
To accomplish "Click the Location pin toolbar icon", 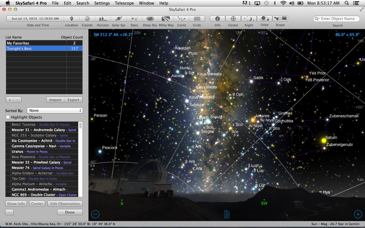I will point(72,19).
